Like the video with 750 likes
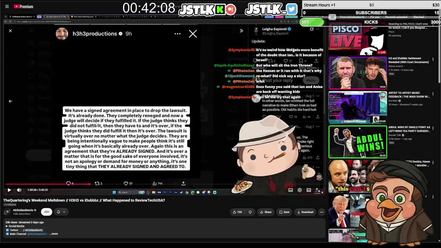 [238, 212]
